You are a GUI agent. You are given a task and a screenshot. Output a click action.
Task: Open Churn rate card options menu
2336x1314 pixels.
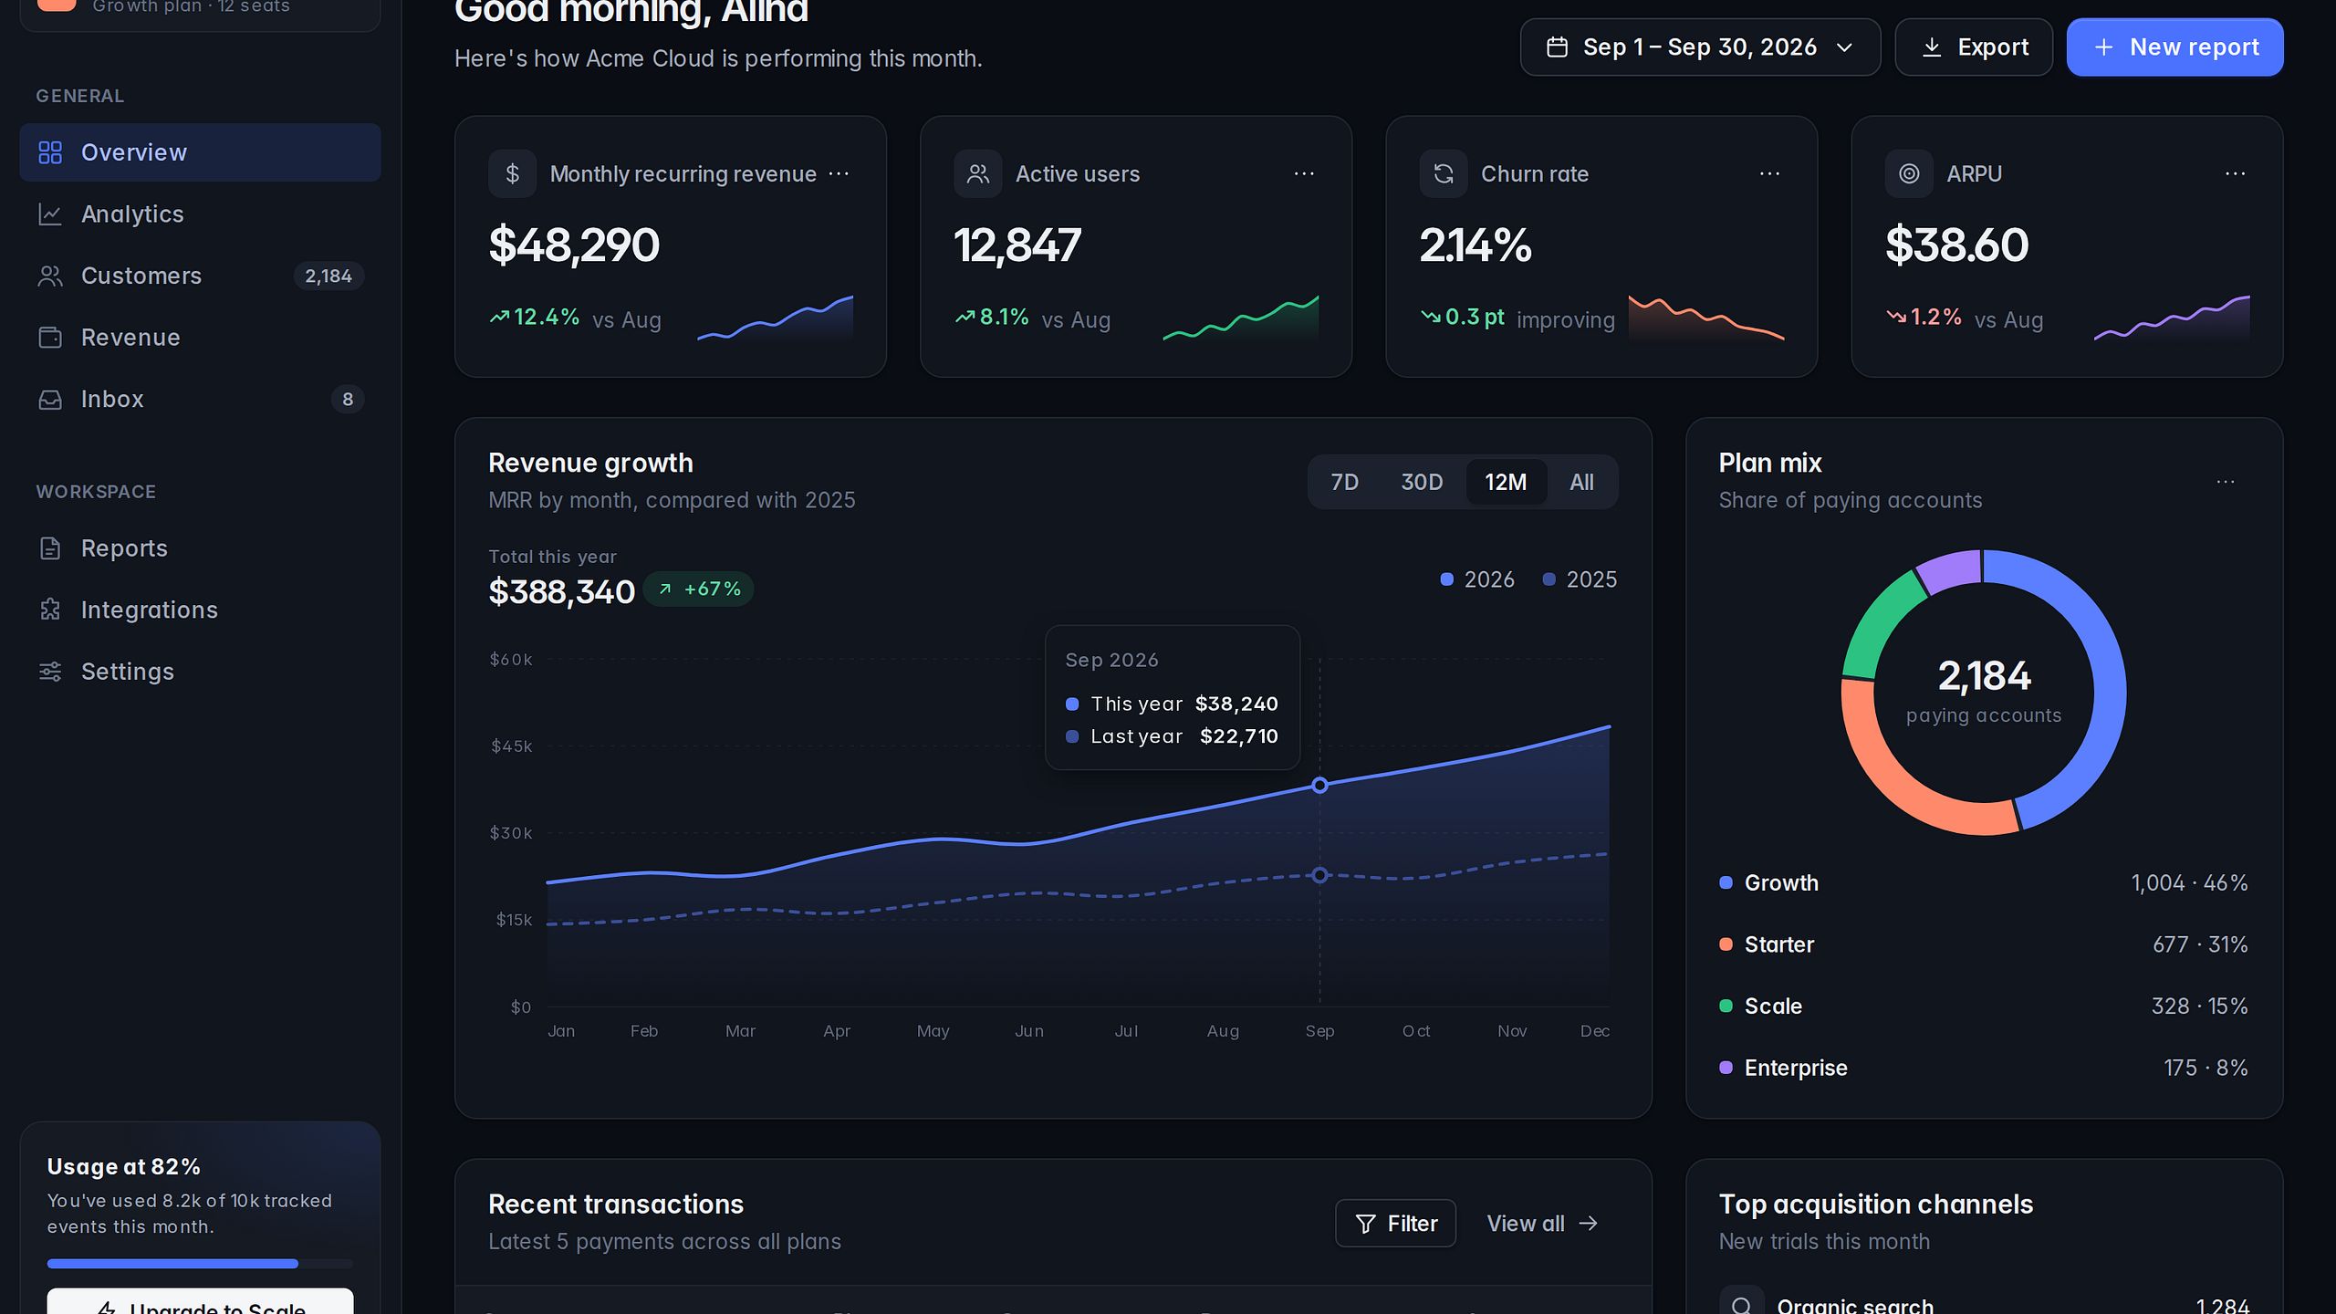(1769, 173)
